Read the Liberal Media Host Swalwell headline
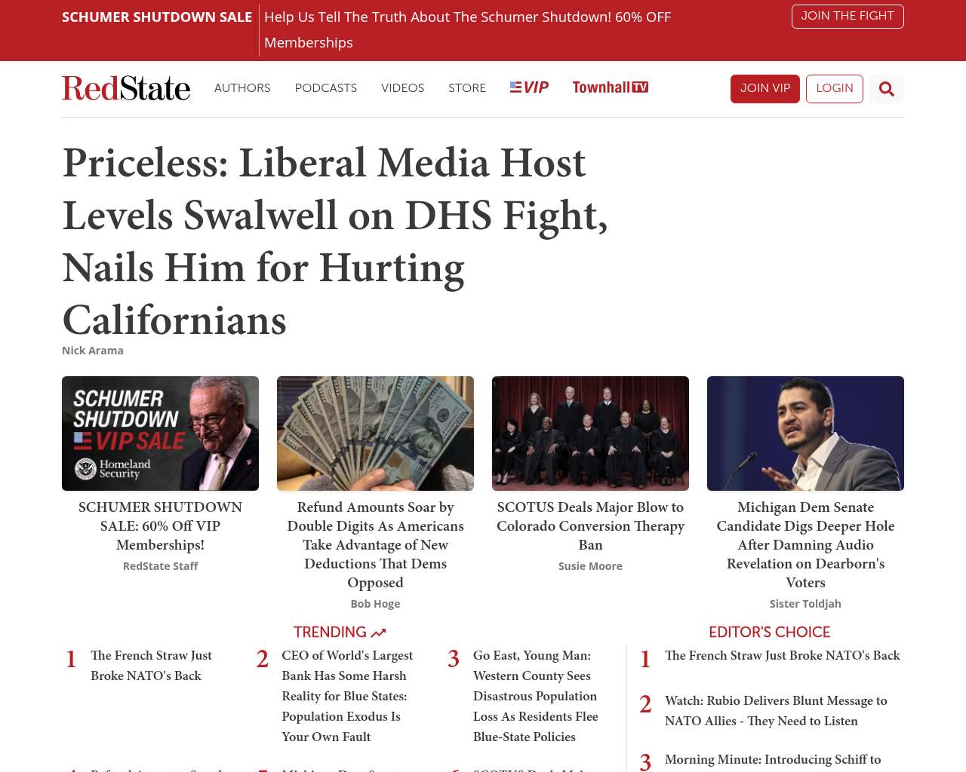The height and width of the screenshot is (772, 966). (336, 241)
